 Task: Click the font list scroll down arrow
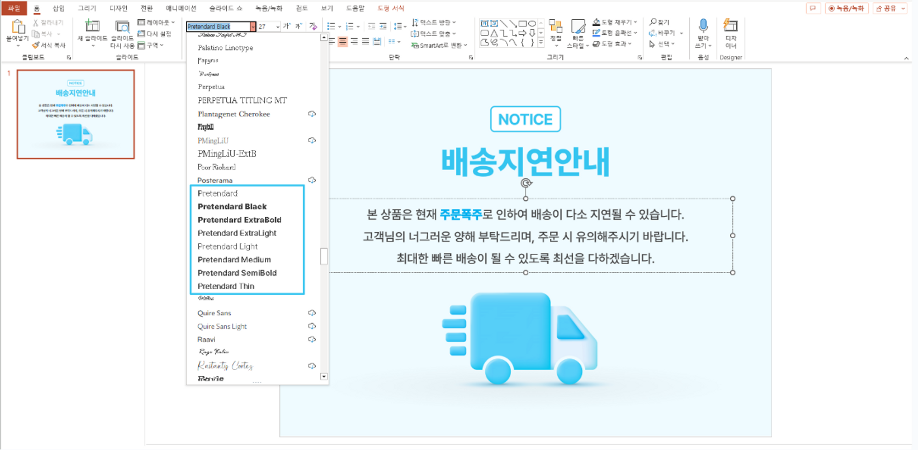pyautogui.click(x=324, y=377)
